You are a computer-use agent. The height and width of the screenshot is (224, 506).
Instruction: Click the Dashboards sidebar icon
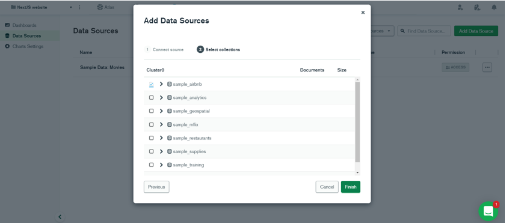(7, 25)
